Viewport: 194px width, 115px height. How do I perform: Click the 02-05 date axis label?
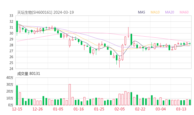tap(120, 109)
